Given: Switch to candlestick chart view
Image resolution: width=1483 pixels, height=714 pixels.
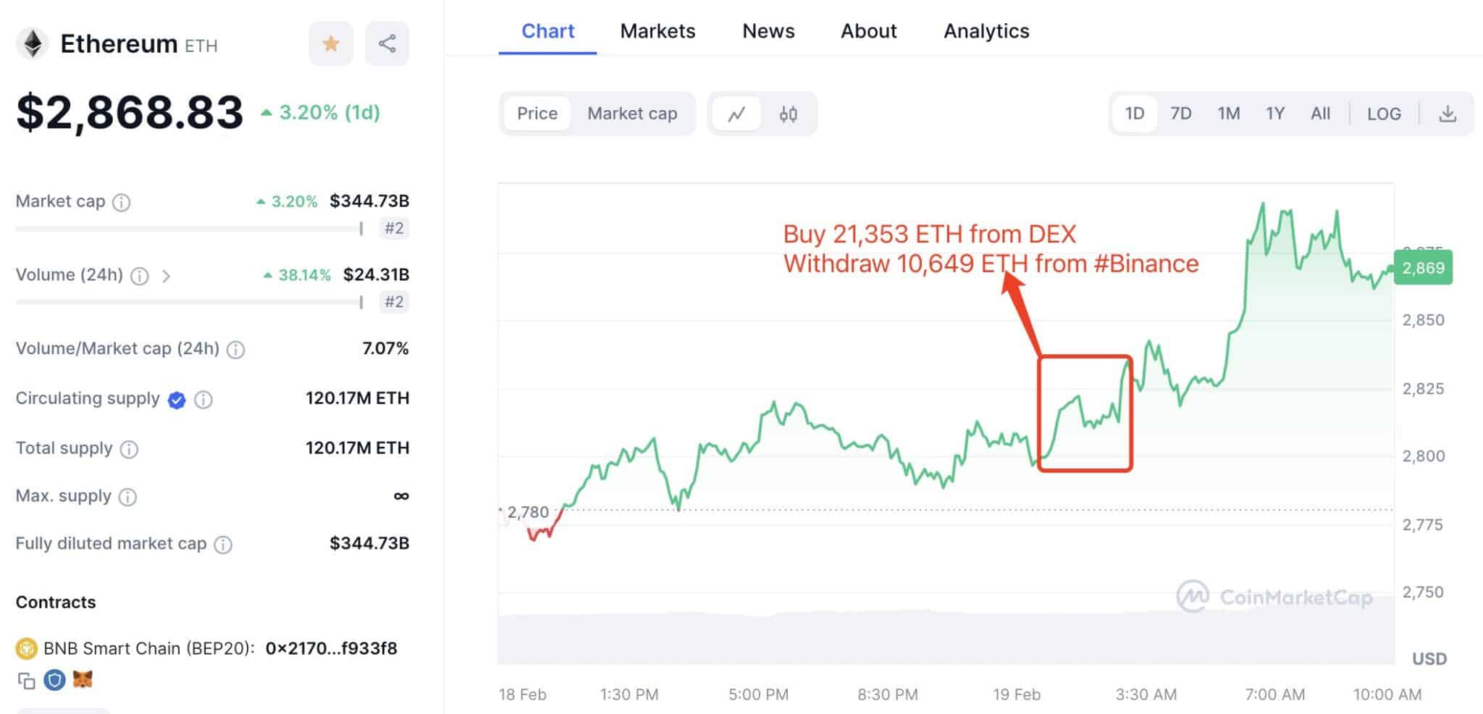Looking at the screenshot, I should [789, 114].
